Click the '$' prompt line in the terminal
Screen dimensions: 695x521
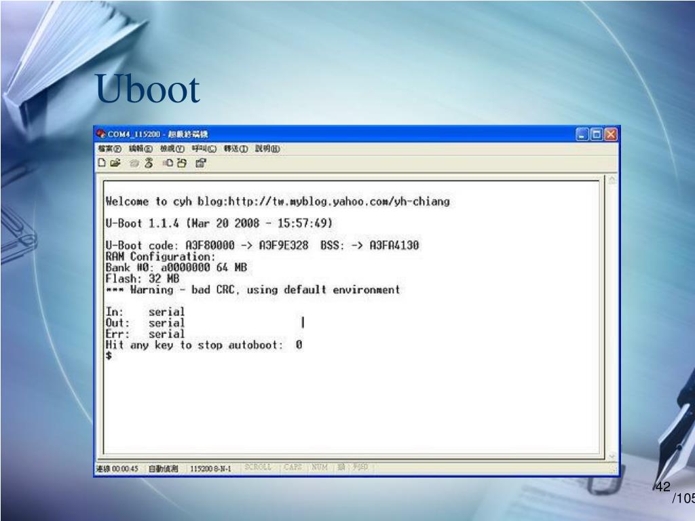point(109,355)
